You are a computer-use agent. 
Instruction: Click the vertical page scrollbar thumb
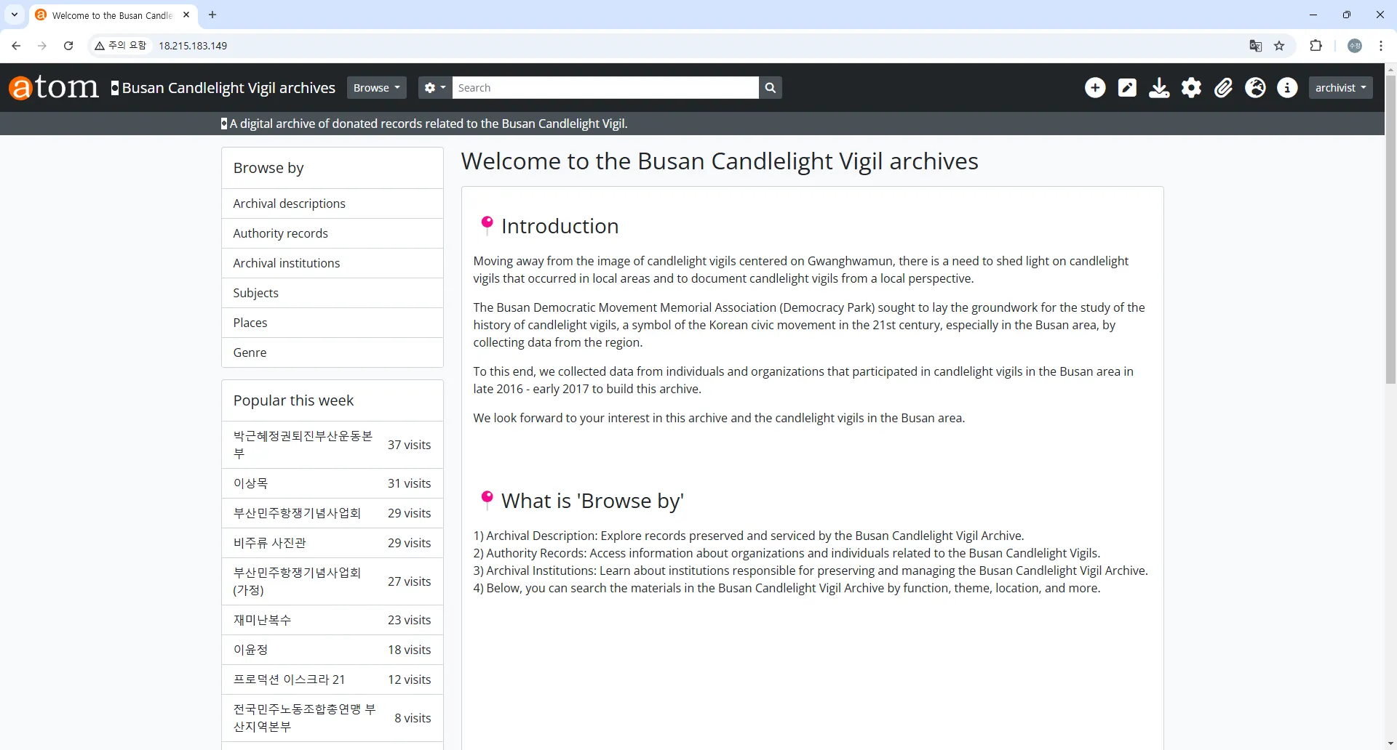[x=1390, y=229]
